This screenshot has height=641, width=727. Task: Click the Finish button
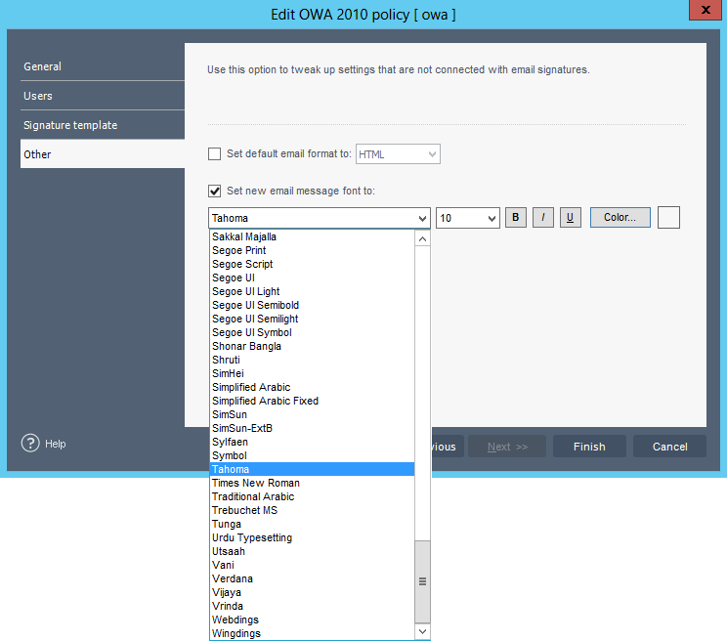tap(589, 447)
